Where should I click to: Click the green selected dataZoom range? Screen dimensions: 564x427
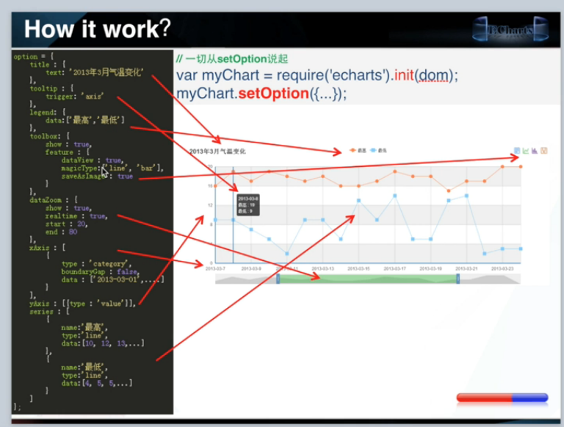(368, 279)
